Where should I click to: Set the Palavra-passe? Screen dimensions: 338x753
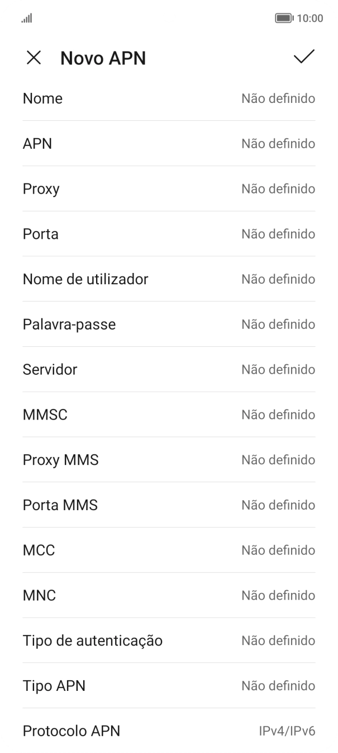tap(169, 324)
